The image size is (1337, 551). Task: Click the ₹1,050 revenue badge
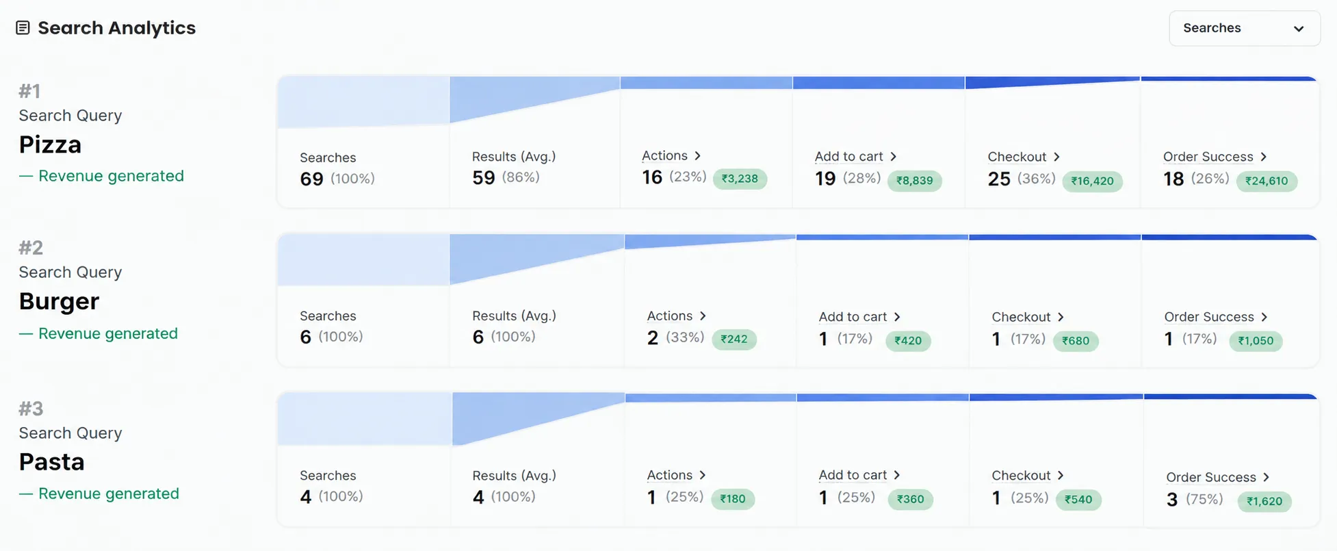(x=1256, y=341)
